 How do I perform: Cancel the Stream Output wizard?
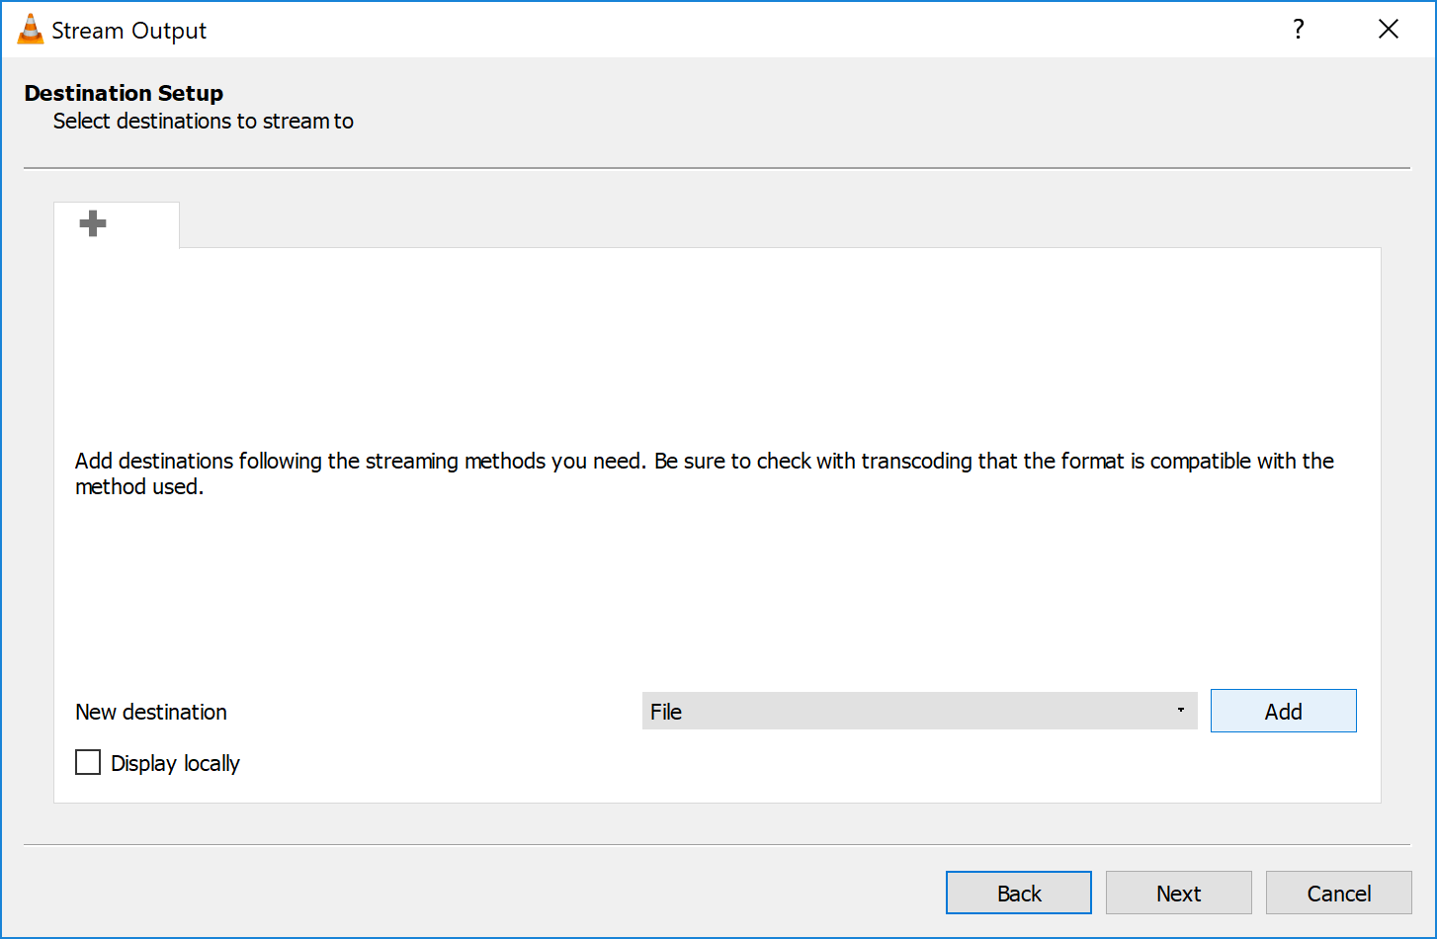click(x=1338, y=893)
